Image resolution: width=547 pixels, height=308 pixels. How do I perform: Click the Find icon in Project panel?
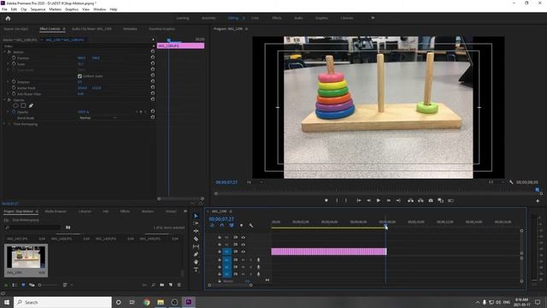[153, 285]
